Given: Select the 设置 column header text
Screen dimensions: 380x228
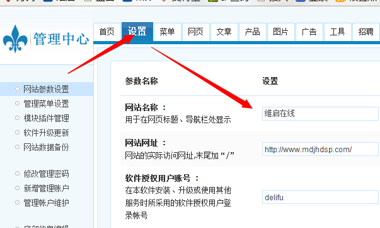Looking at the screenshot, I should [x=270, y=81].
